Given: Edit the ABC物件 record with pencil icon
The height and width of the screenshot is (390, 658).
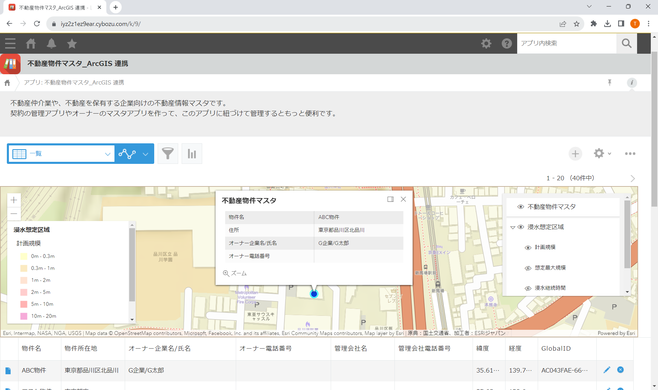Looking at the screenshot, I should [607, 370].
